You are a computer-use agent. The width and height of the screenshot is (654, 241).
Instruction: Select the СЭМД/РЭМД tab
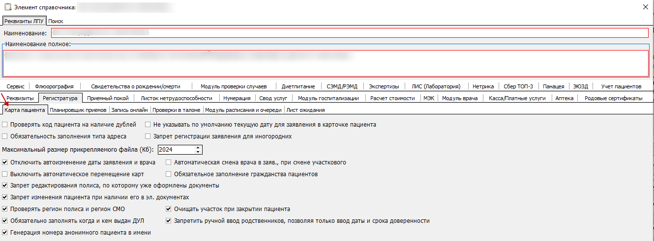(x=342, y=86)
